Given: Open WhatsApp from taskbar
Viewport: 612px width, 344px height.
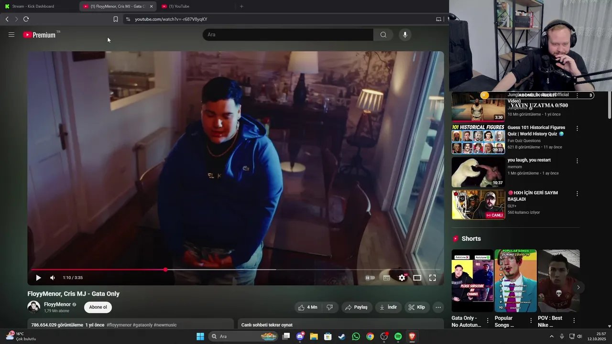Looking at the screenshot, I should pyautogui.click(x=356, y=336).
